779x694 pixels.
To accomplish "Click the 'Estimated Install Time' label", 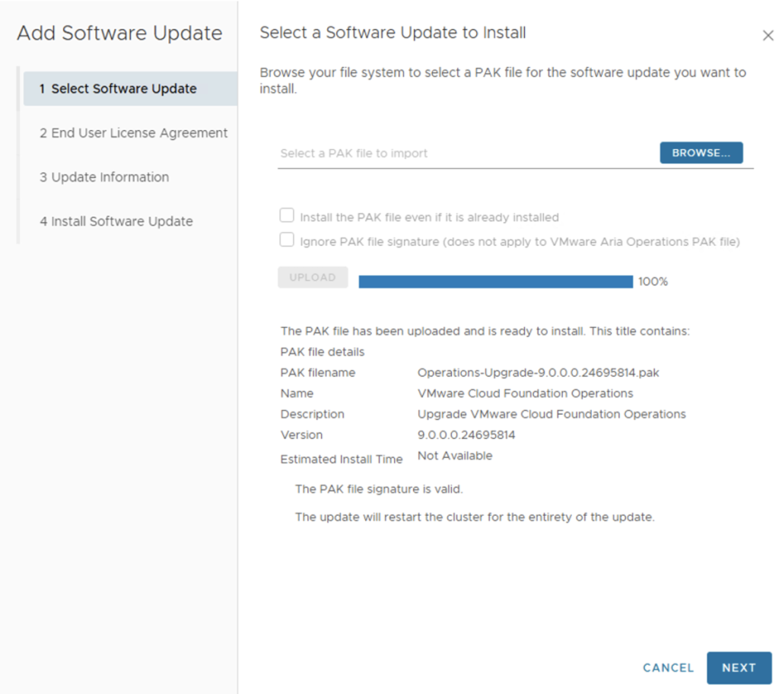I will click(x=342, y=460).
